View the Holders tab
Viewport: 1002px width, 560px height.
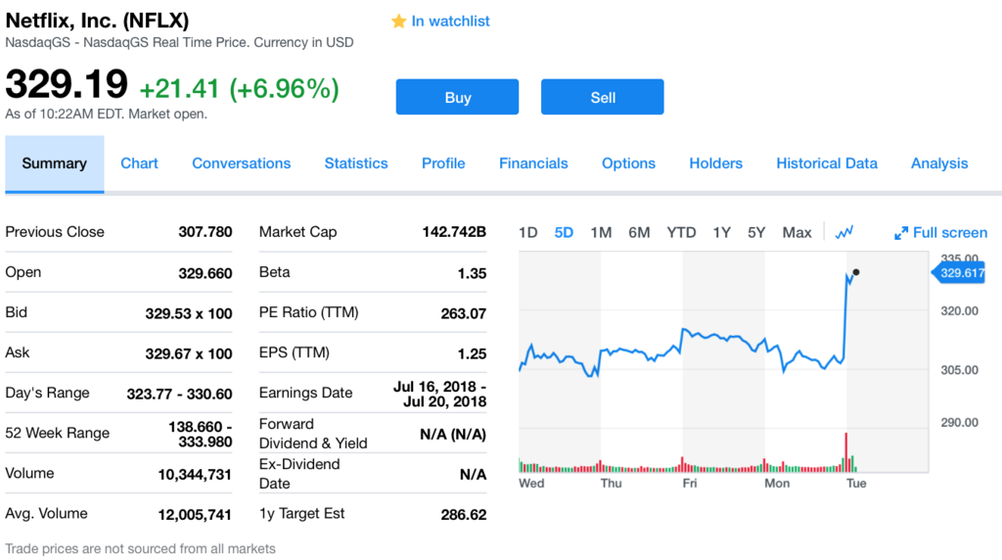pos(715,163)
